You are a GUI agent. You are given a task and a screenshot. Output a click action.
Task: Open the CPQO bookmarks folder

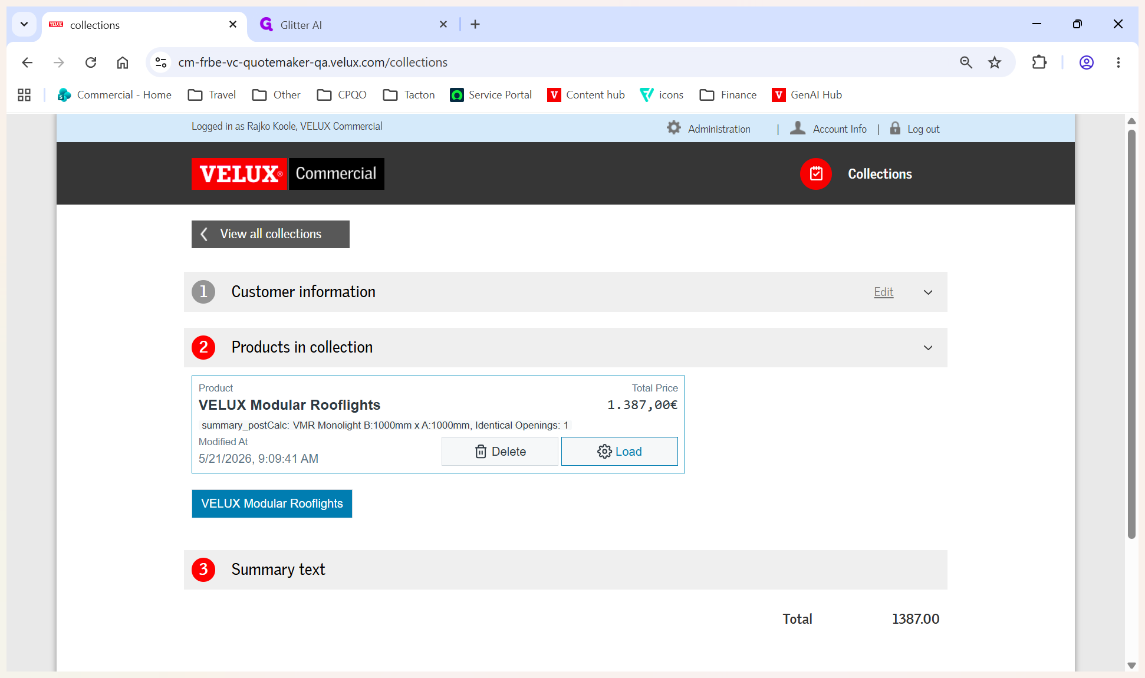pyautogui.click(x=341, y=95)
